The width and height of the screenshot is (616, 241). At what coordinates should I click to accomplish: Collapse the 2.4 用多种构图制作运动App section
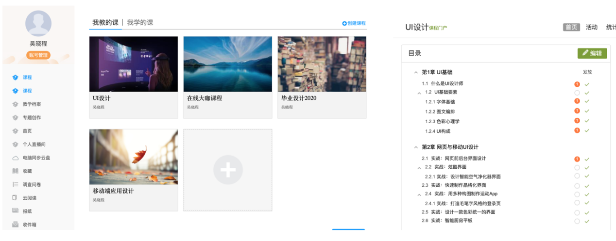[419, 194]
